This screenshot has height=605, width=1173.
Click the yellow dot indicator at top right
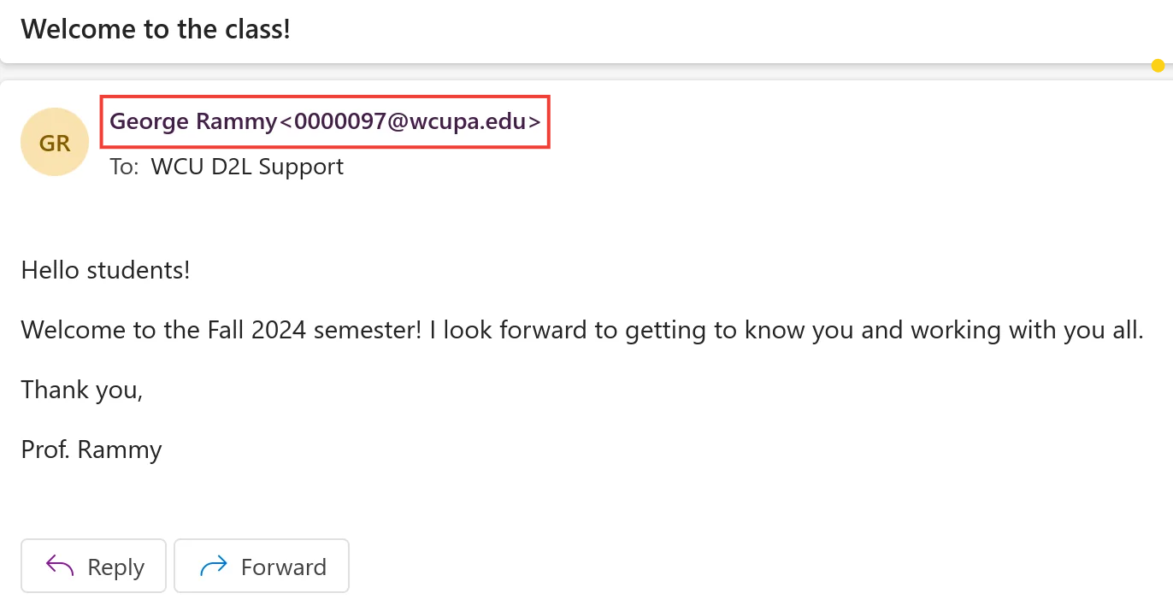[1158, 65]
